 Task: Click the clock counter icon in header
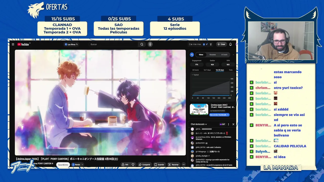click(190, 44)
